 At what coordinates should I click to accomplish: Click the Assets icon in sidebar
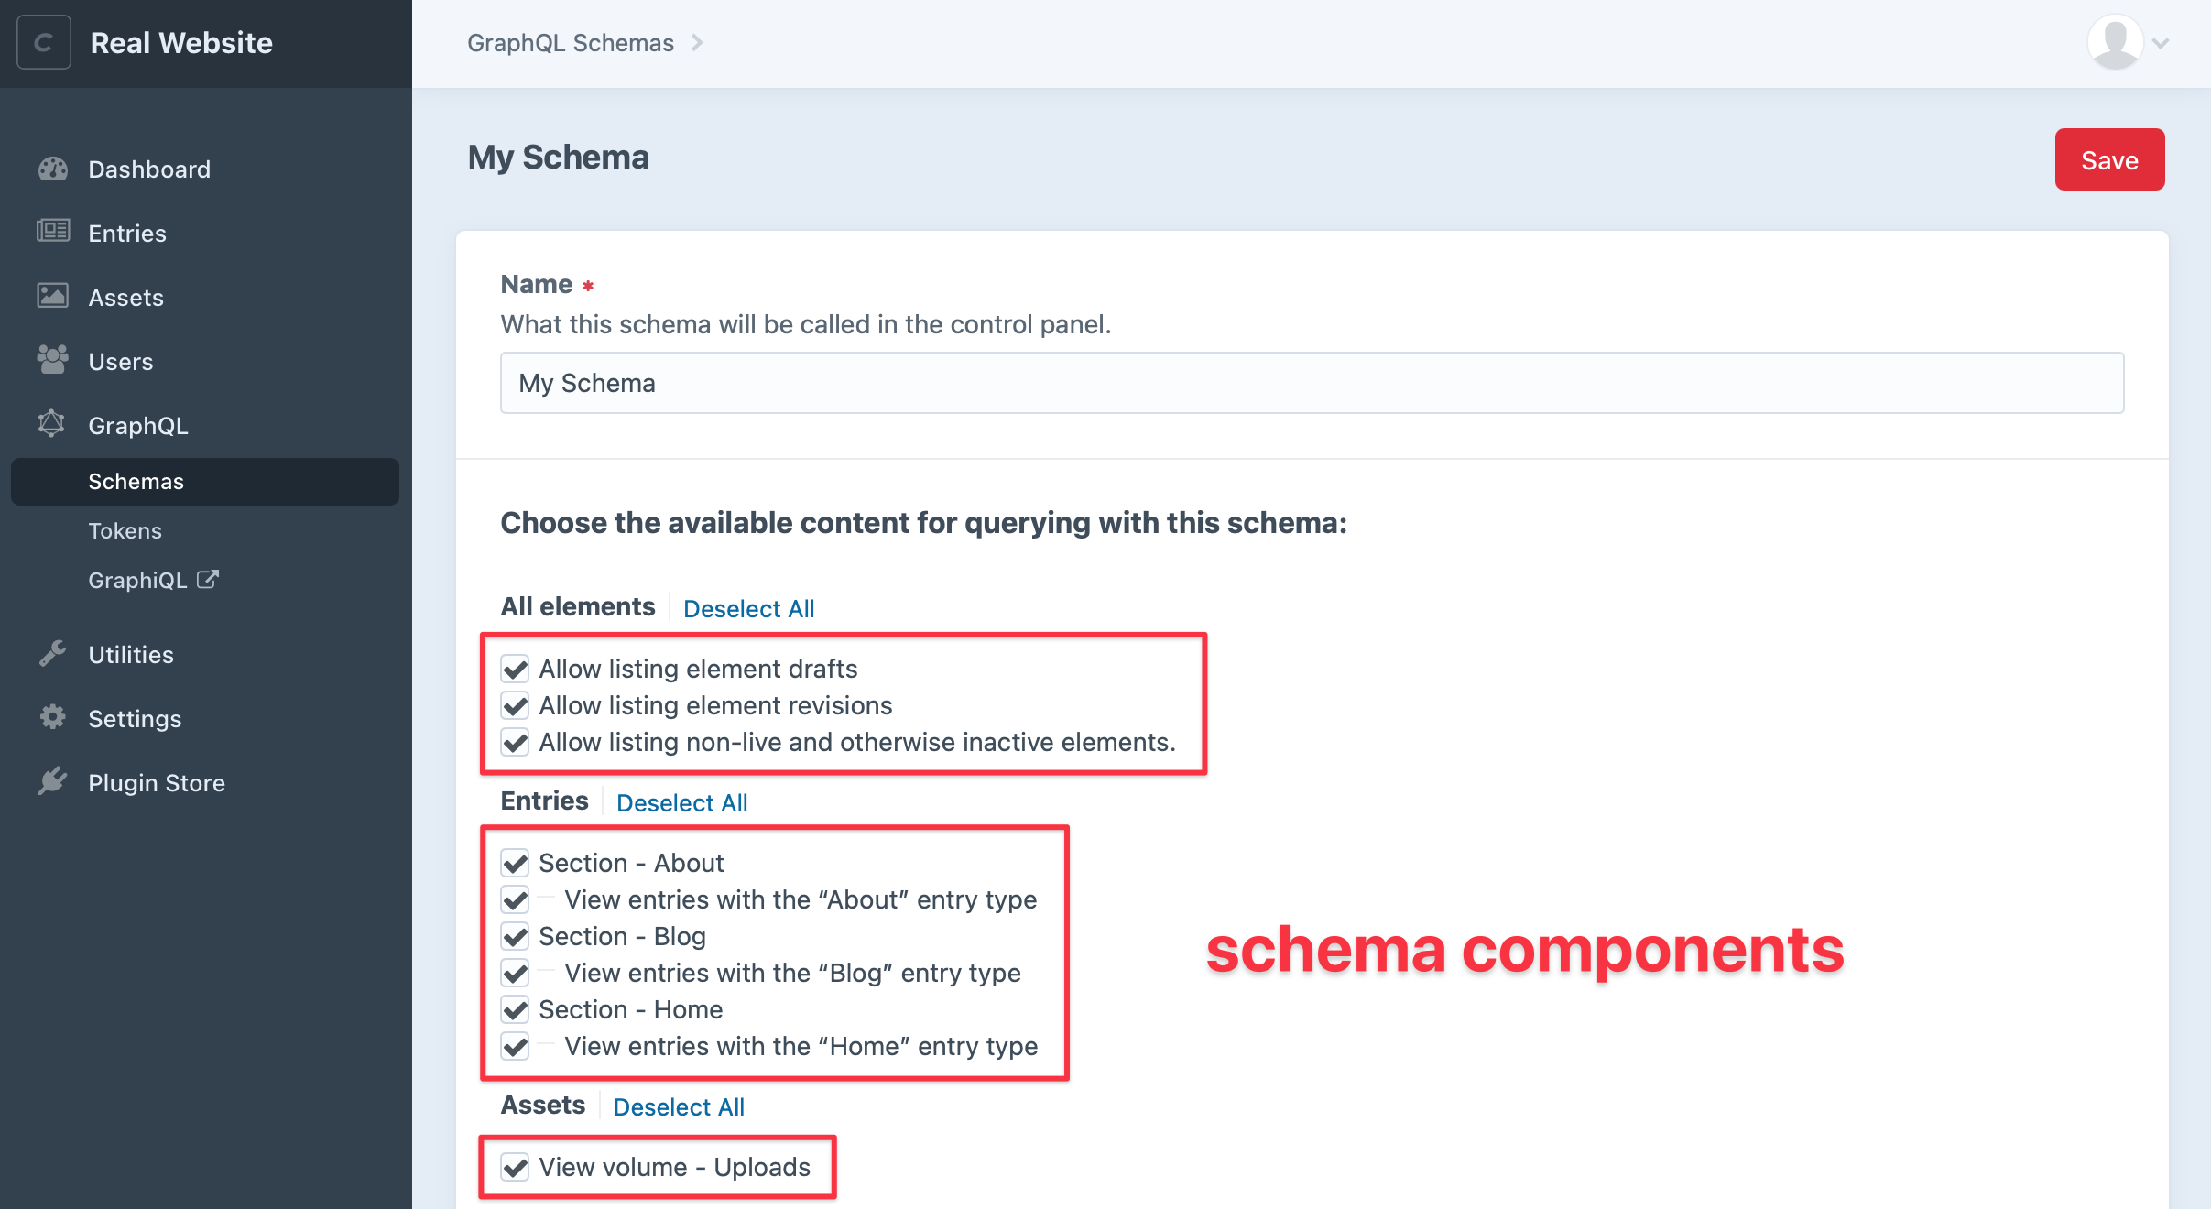point(52,296)
